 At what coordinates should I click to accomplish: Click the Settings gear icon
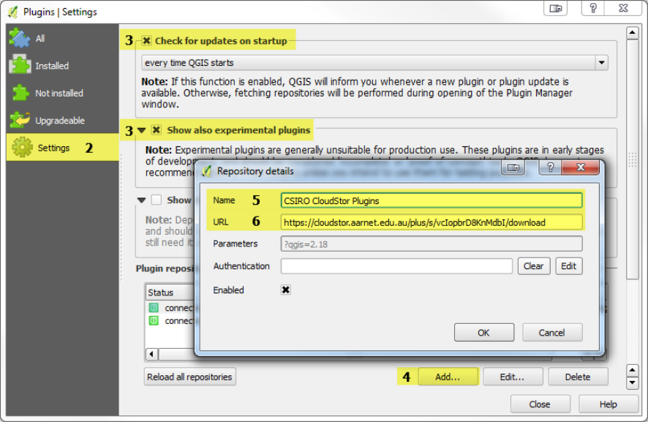[22, 147]
